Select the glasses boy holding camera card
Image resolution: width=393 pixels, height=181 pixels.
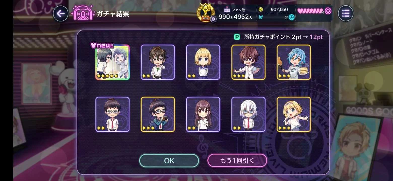coord(158,114)
